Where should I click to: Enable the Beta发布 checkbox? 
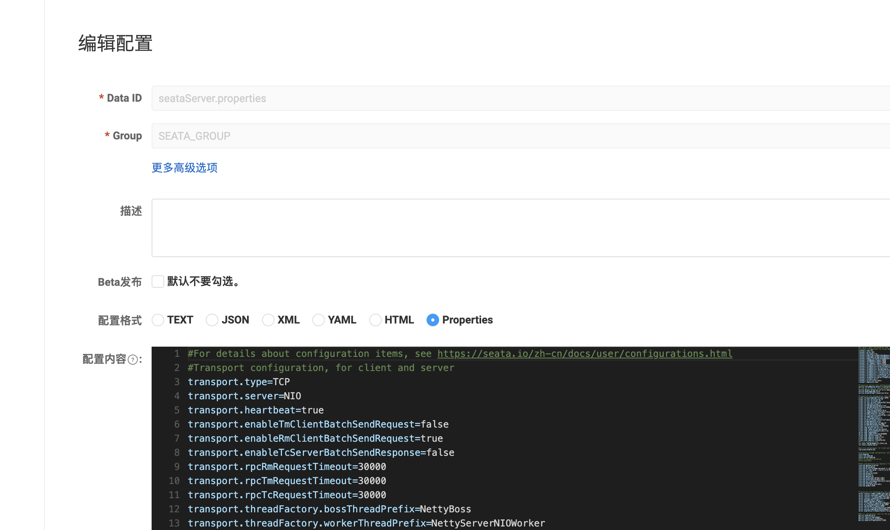click(157, 281)
